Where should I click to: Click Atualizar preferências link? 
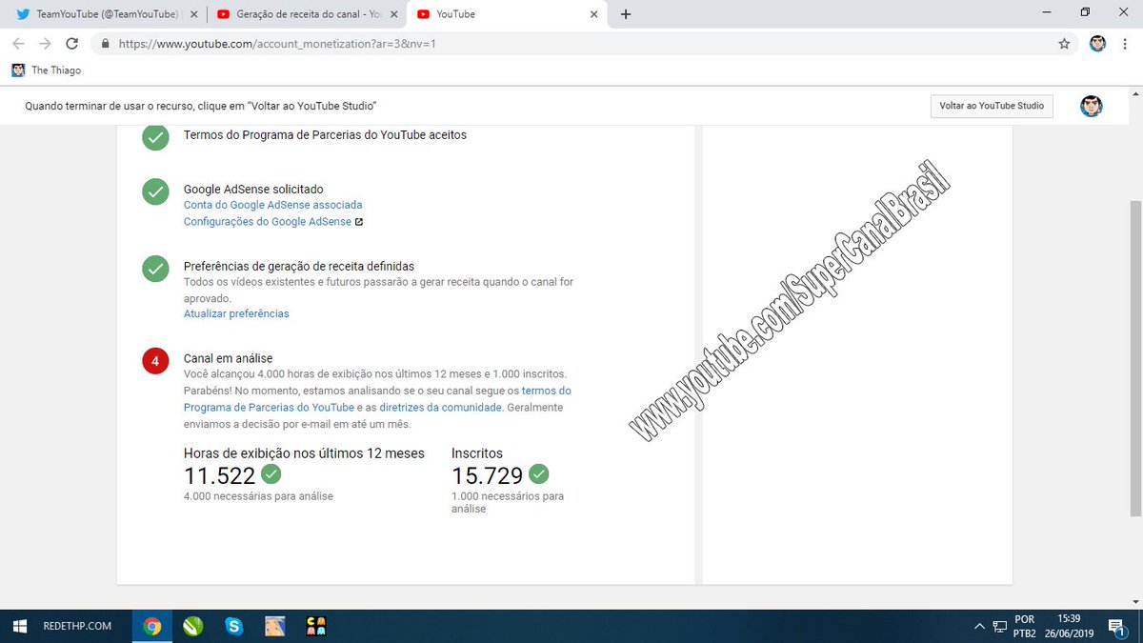click(236, 313)
